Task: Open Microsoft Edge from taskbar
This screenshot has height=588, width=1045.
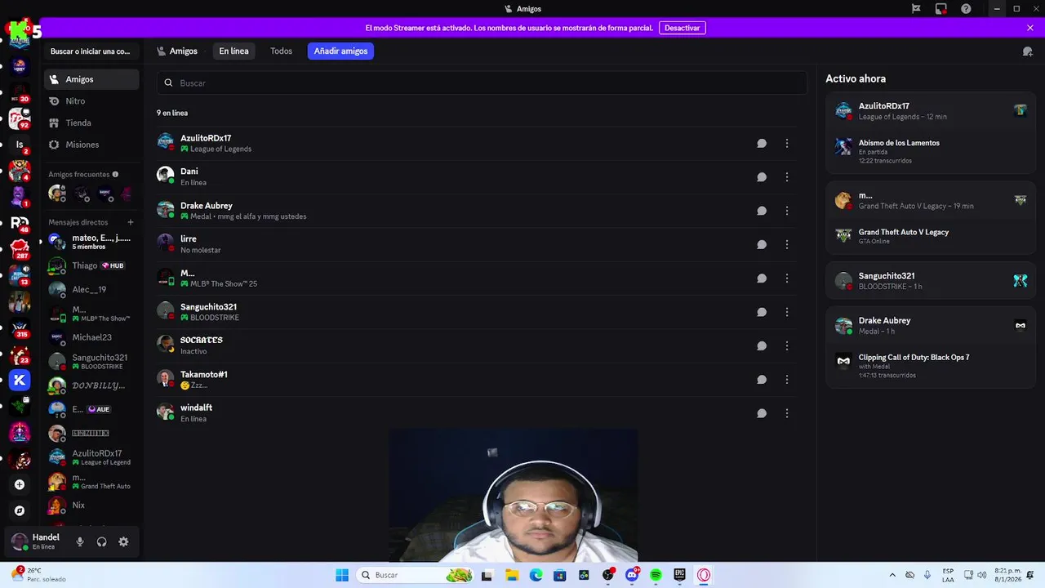Action: click(x=536, y=575)
